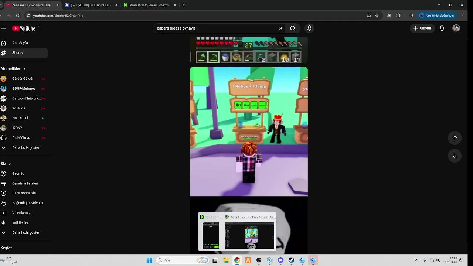Screen dimensions: 473x266
Task: Open the YouTube account avatar menu
Action: 456,28
